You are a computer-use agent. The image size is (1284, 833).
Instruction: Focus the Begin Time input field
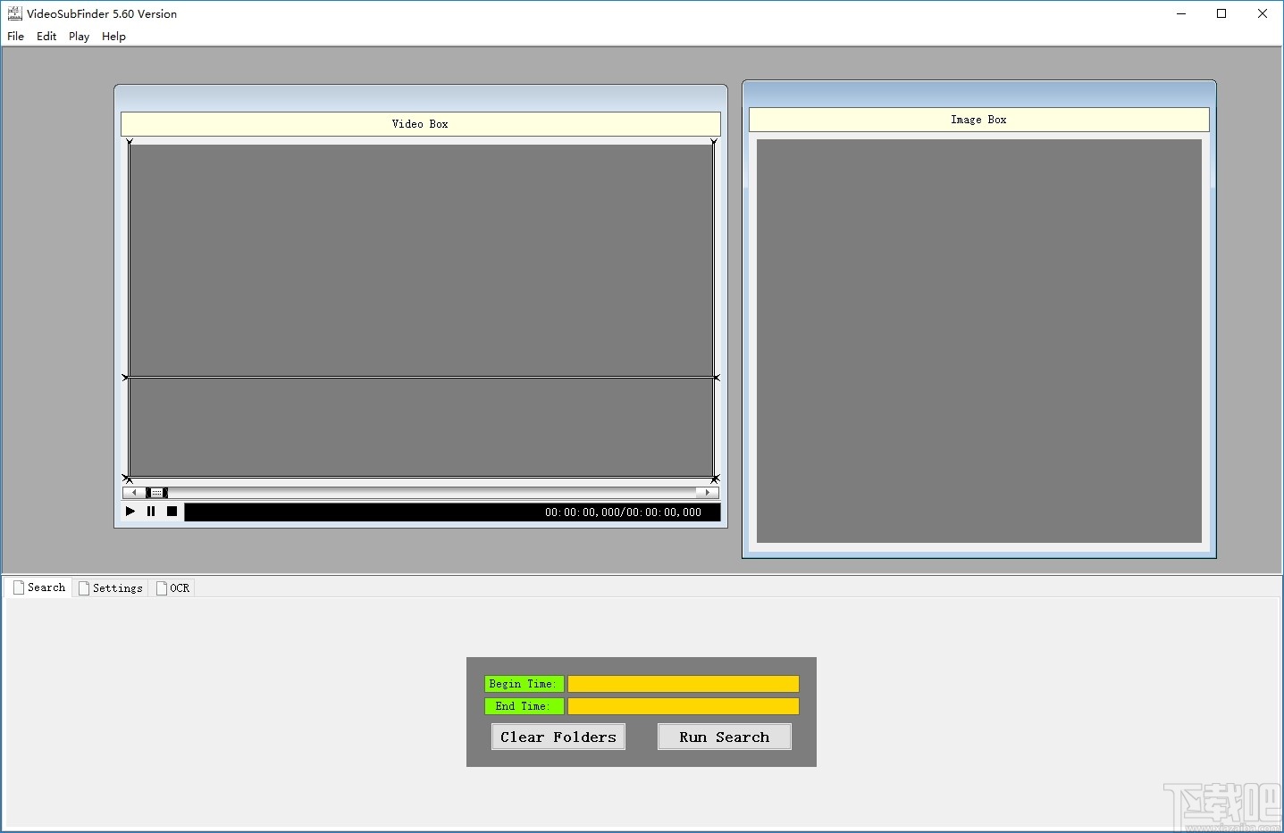tap(684, 684)
